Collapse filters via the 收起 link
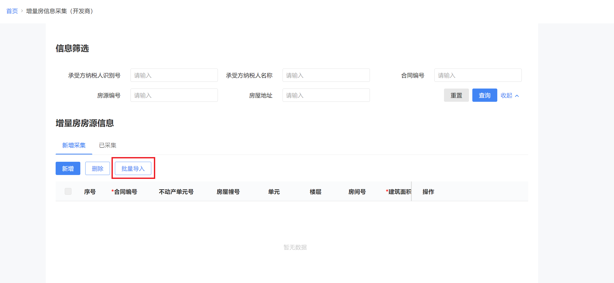Viewport: 614px width, 283px height. click(506, 95)
